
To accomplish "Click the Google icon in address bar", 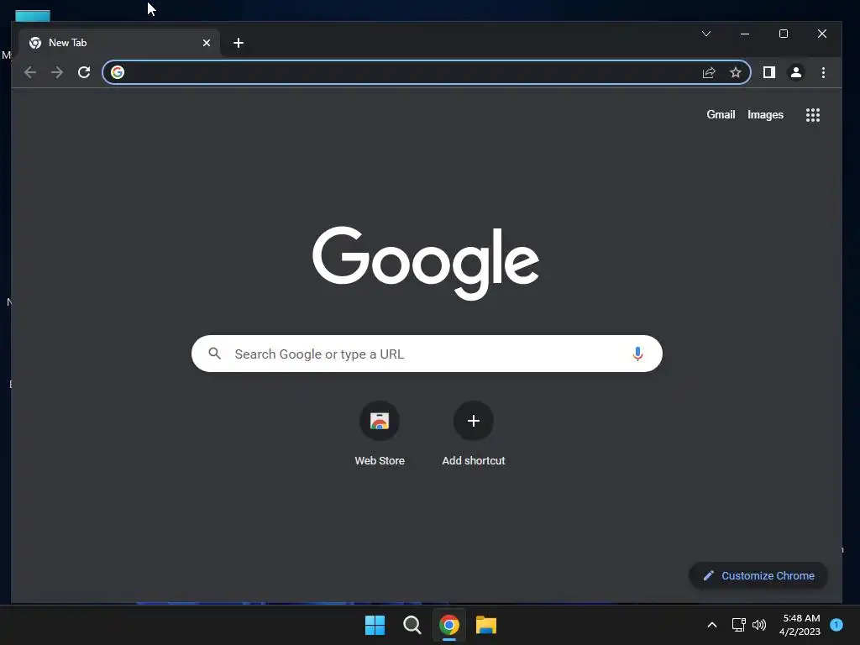I will pyautogui.click(x=118, y=72).
